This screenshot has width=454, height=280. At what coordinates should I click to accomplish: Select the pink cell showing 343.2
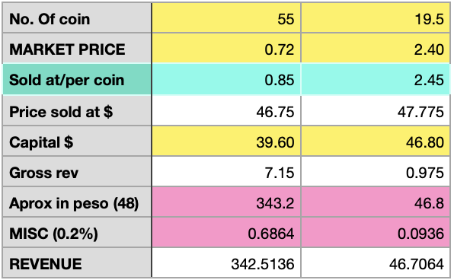pyautogui.click(x=226, y=202)
